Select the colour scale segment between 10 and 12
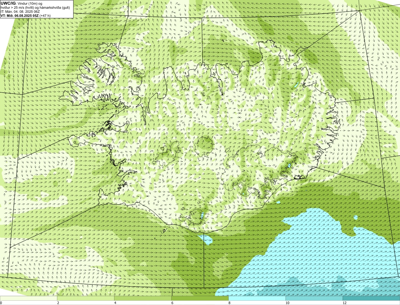The image size is (400, 305). (x=314, y=298)
